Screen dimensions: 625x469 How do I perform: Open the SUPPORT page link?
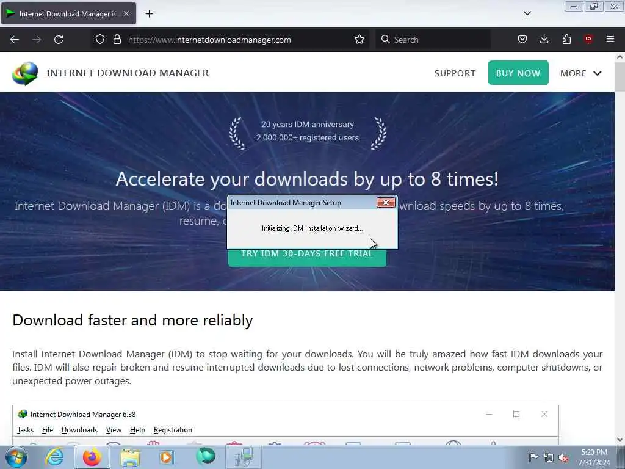455,73
